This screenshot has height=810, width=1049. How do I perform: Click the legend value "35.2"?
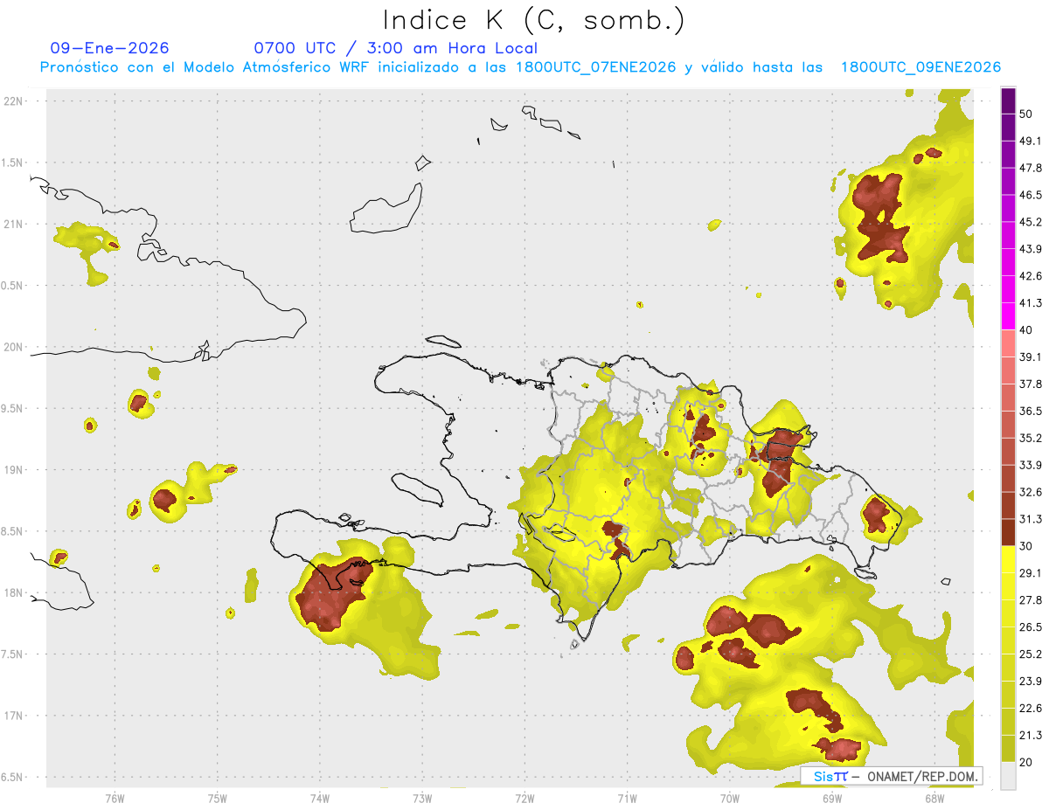click(x=1031, y=438)
